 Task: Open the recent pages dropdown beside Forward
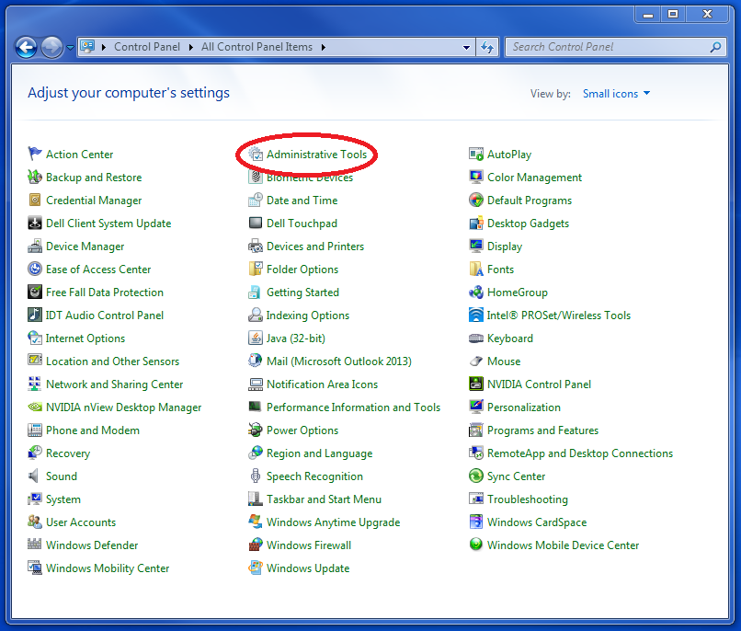coord(71,47)
